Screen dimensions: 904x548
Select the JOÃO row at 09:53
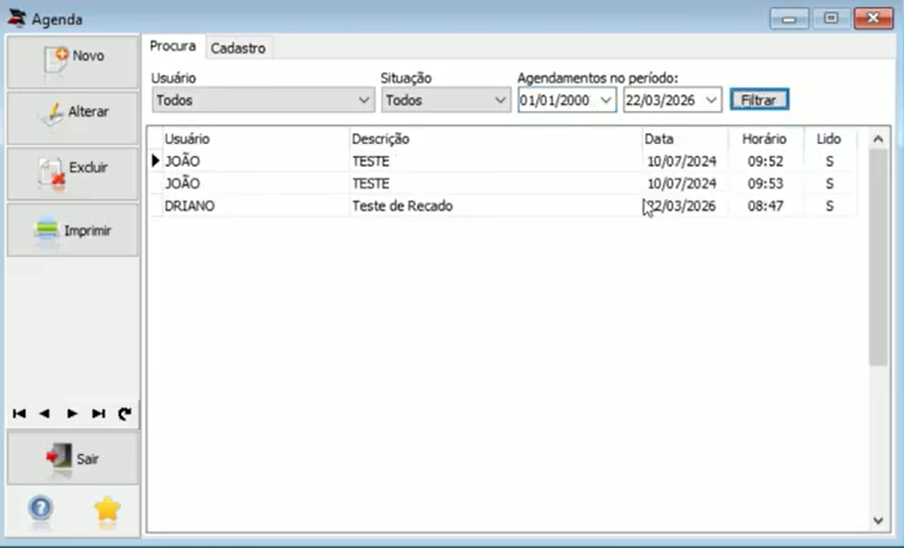click(503, 184)
